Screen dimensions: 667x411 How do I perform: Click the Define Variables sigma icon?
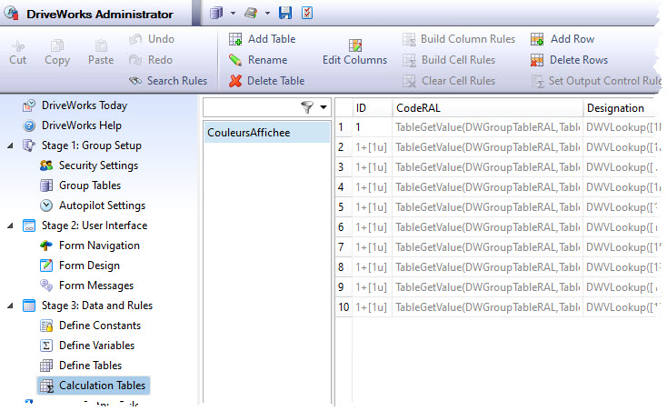point(46,346)
